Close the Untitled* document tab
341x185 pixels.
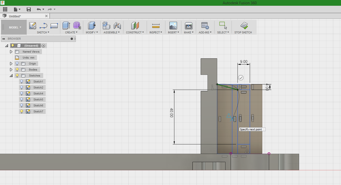pos(46,16)
